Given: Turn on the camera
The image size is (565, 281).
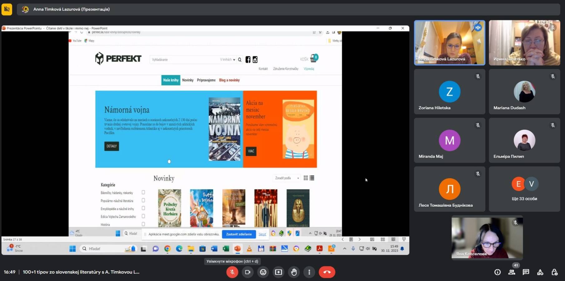Looking at the screenshot, I should (x=248, y=272).
